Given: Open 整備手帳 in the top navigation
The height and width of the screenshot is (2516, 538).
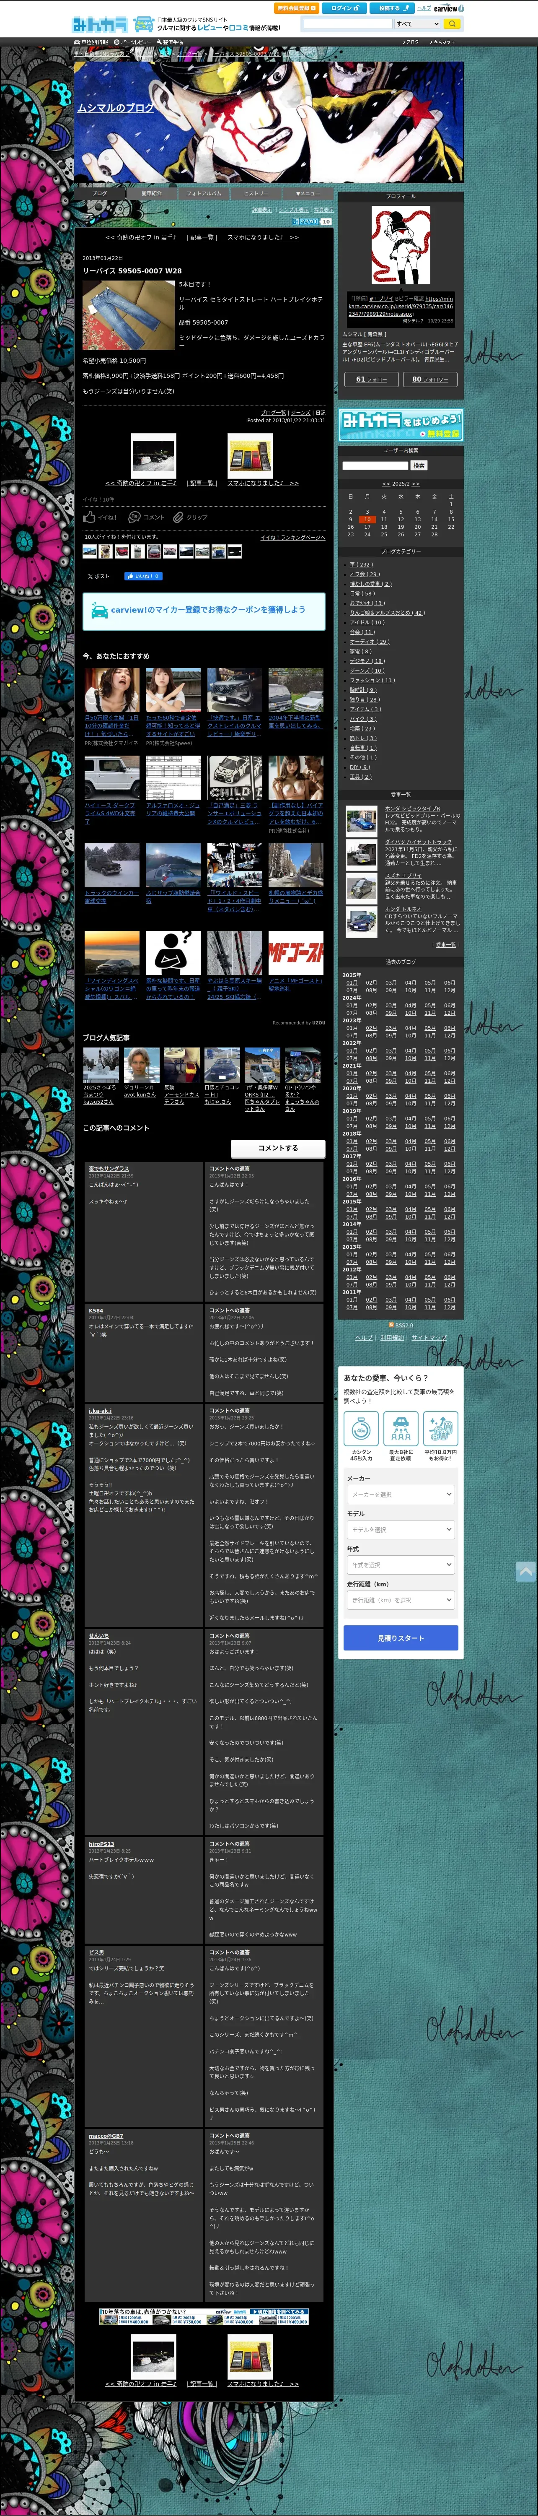Looking at the screenshot, I should 169,42.
